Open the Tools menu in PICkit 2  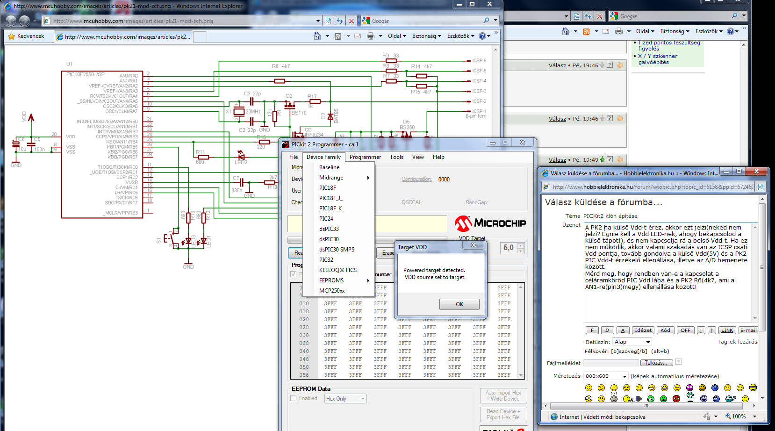click(x=396, y=157)
